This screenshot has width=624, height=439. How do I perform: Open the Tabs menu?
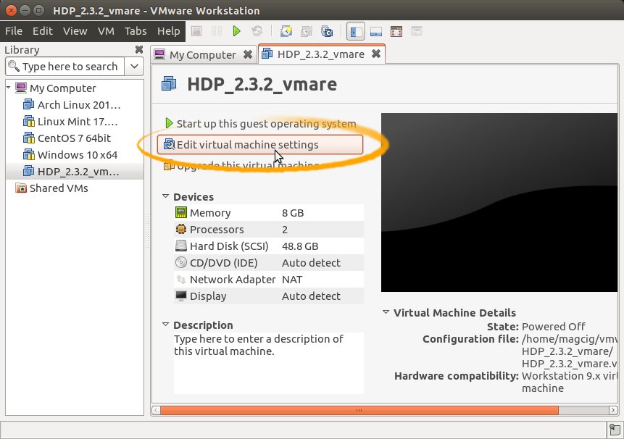(136, 31)
